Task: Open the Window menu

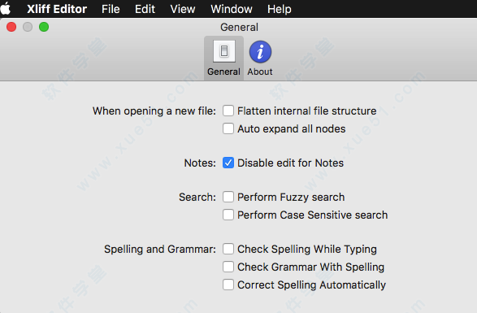Action: coord(232,9)
